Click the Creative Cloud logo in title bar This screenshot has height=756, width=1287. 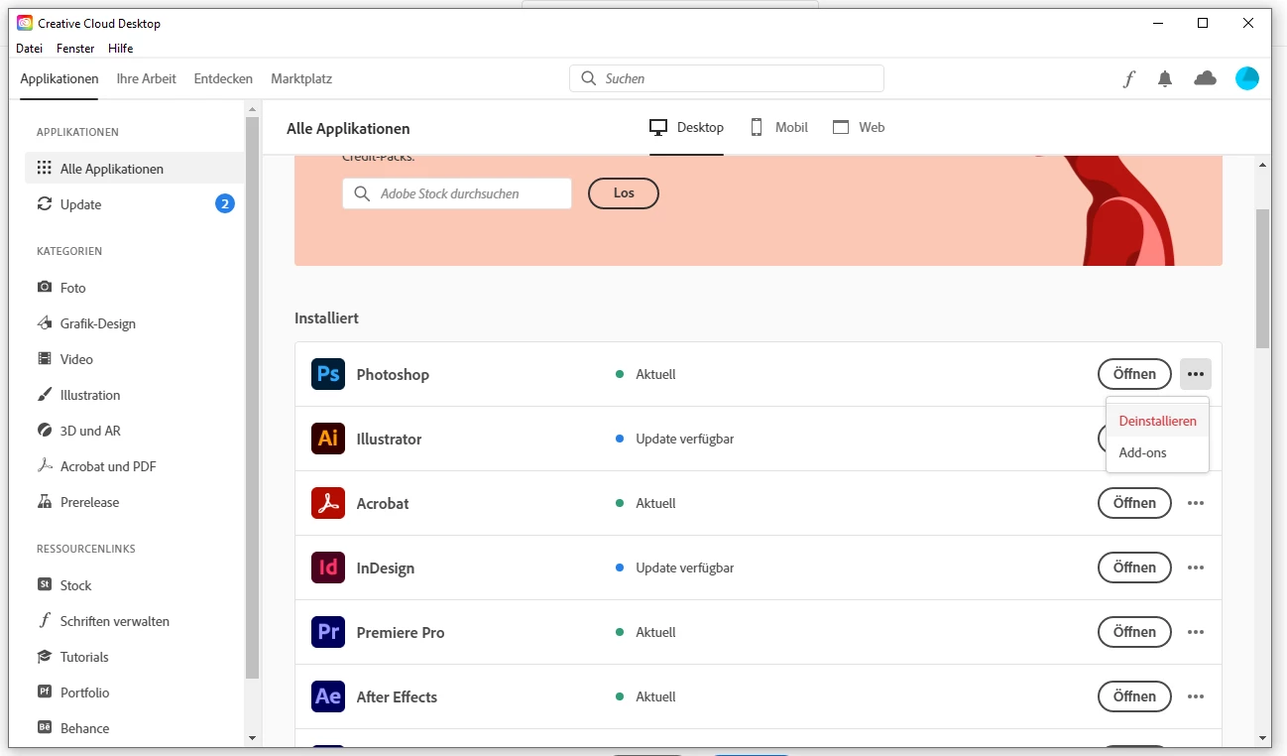point(25,23)
